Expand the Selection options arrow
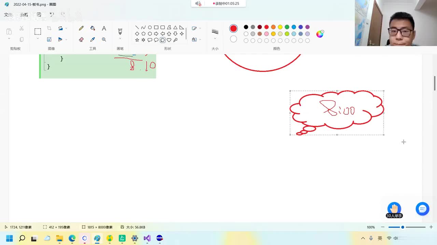Image resolution: width=437 pixels, height=245 pixels. point(38,39)
